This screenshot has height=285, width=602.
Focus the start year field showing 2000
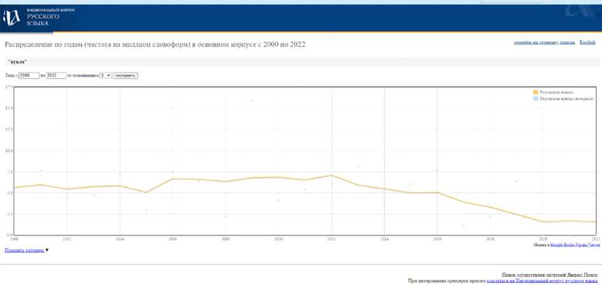[x=29, y=75]
